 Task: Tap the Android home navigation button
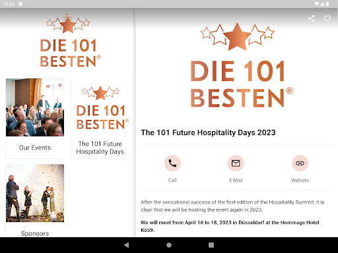tap(169, 245)
